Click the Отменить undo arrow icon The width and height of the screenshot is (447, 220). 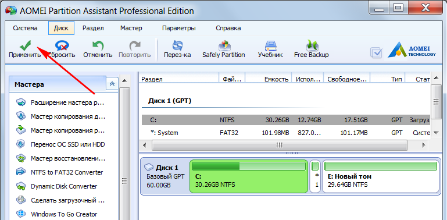[x=98, y=45]
